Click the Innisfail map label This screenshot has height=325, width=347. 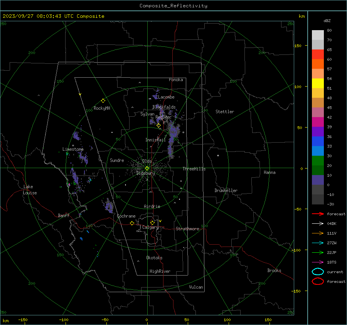(155, 140)
